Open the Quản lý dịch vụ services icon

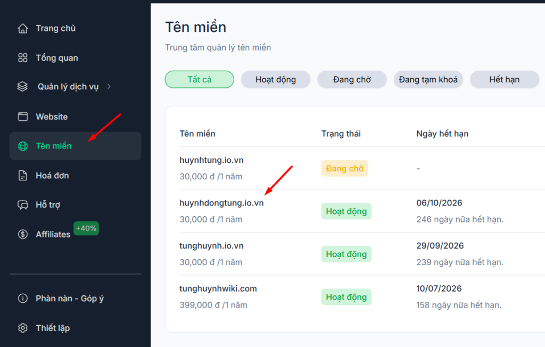(22, 86)
